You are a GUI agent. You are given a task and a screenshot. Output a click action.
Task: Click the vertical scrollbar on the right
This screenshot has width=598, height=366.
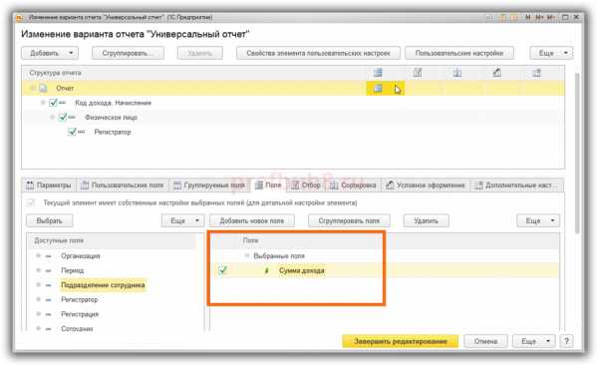coord(577,153)
